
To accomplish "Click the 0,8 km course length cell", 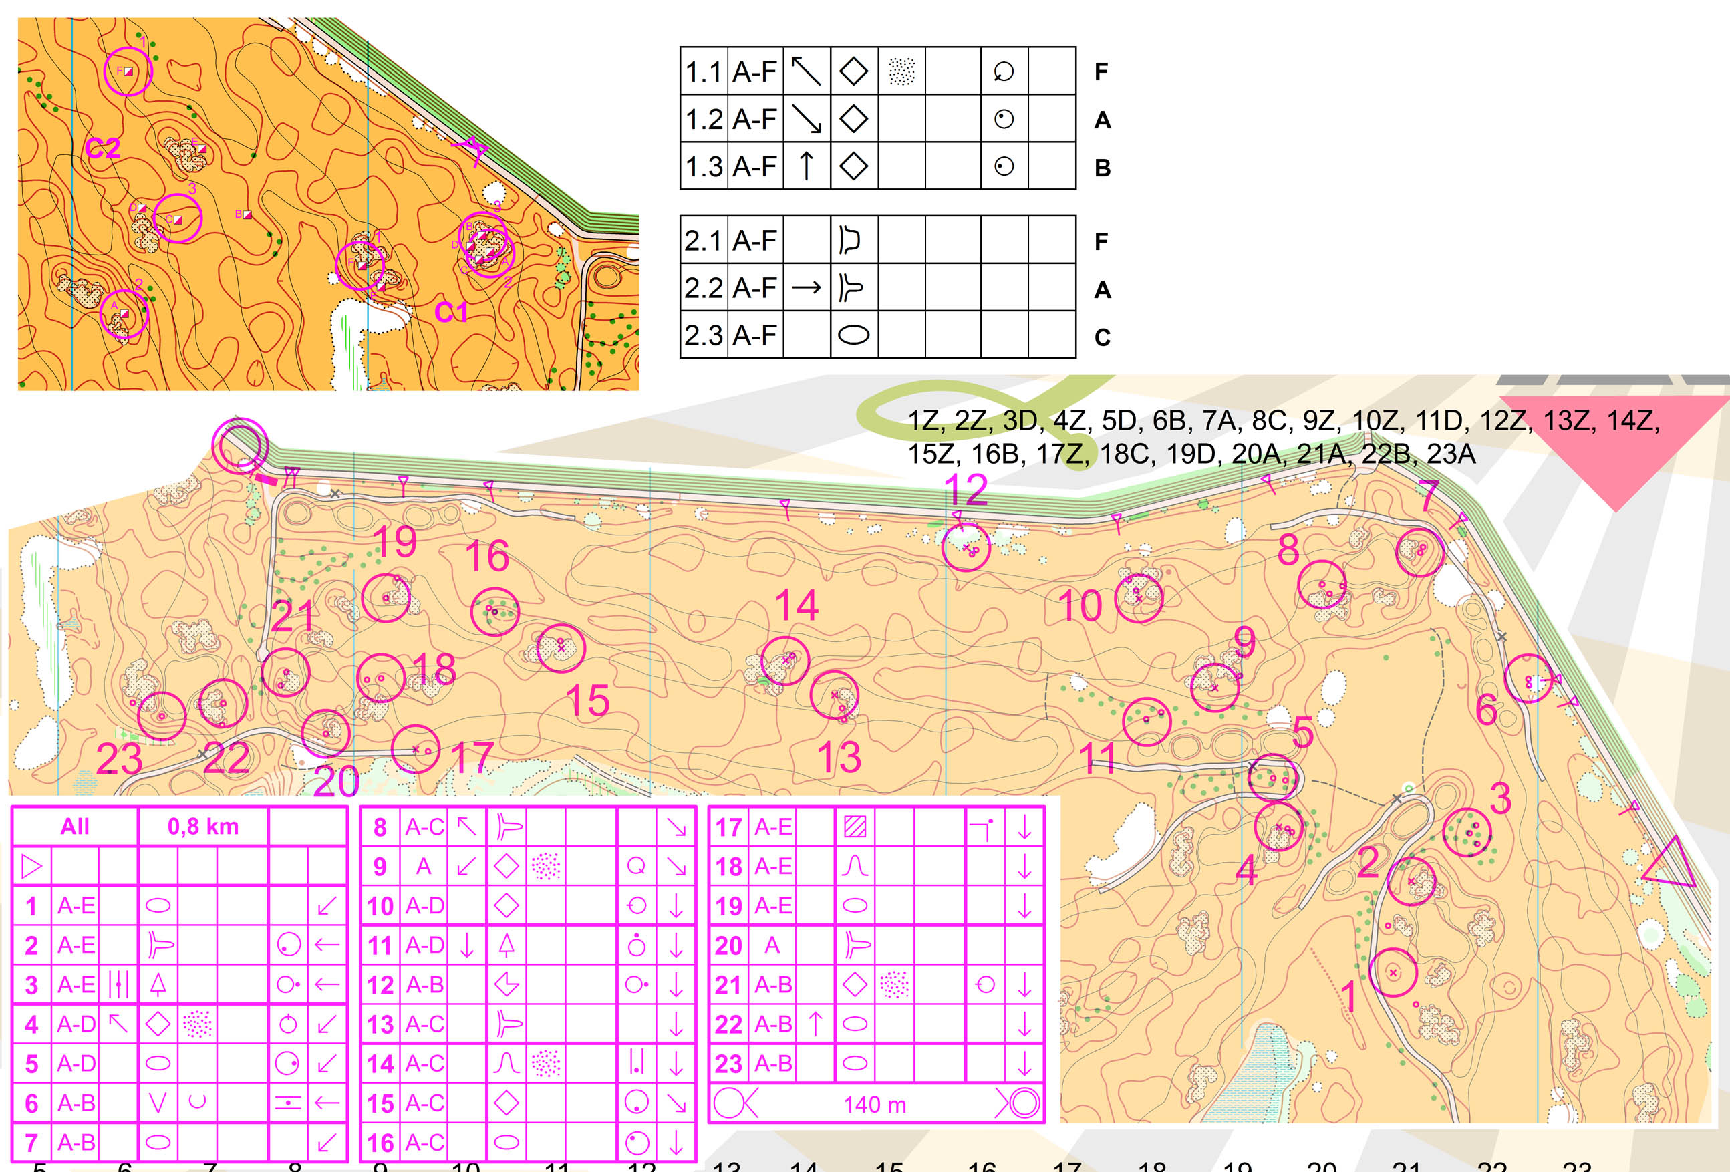I will point(202,827).
